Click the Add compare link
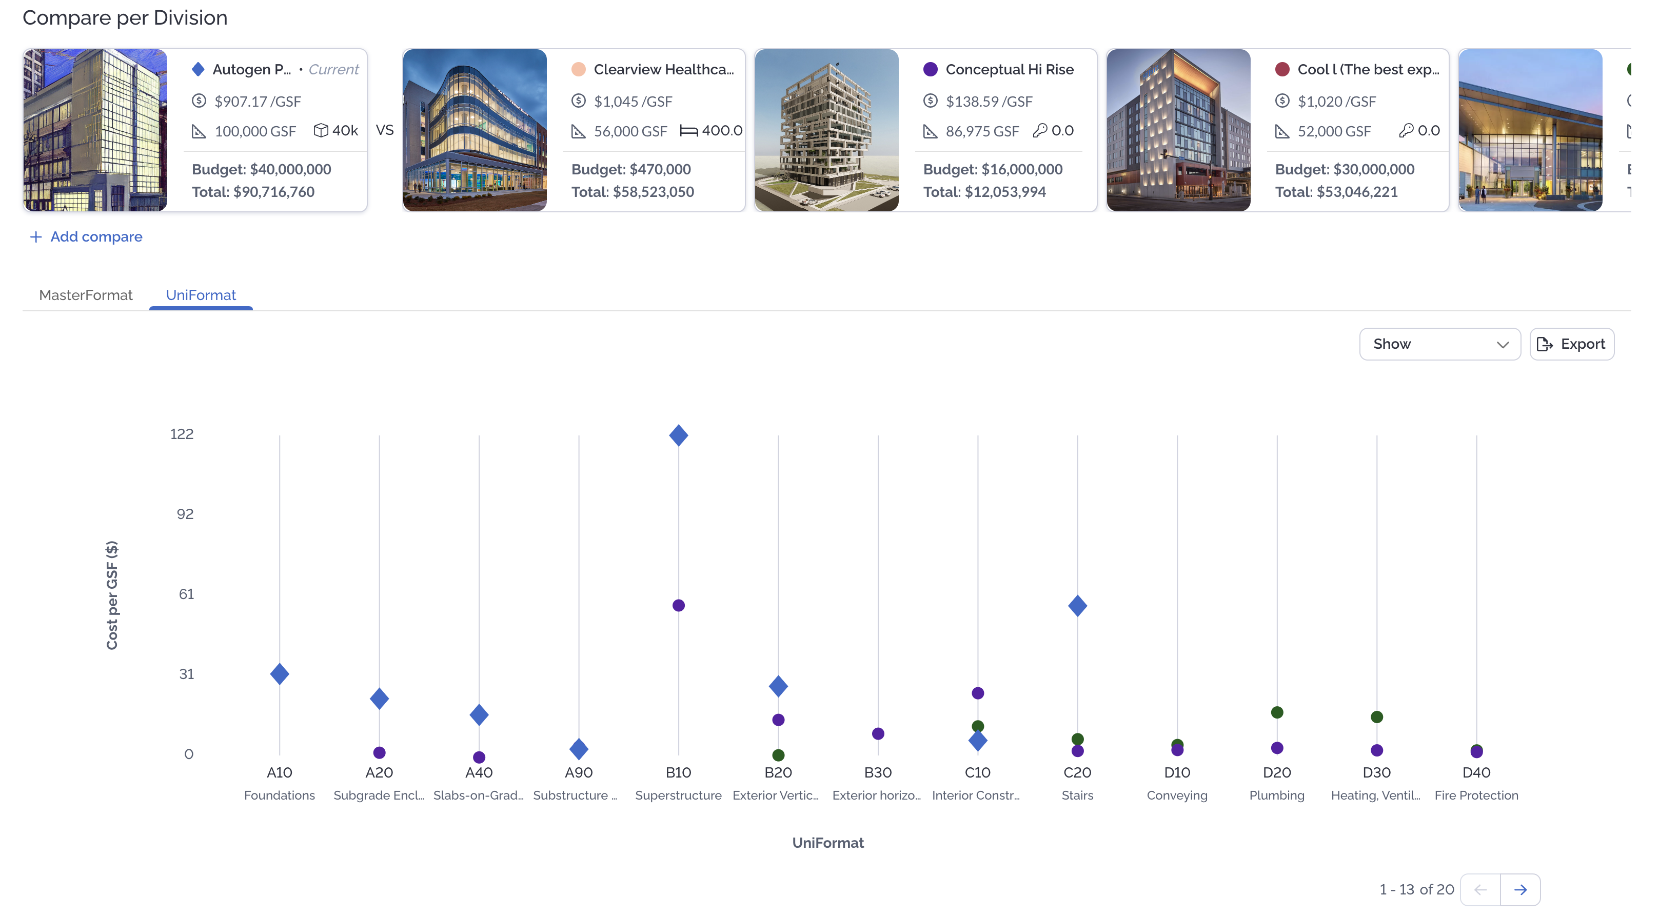The height and width of the screenshot is (916, 1659). [96, 237]
